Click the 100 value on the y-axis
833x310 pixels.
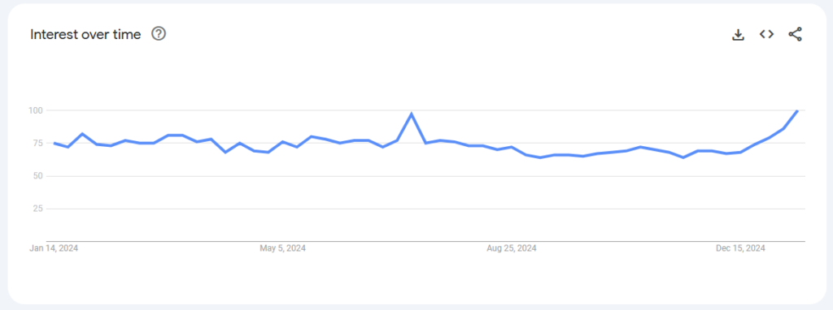(x=36, y=110)
